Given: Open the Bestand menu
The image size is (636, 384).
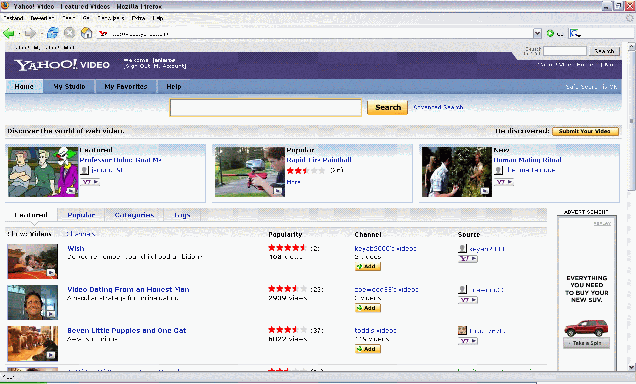Looking at the screenshot, I should point(13,18).
